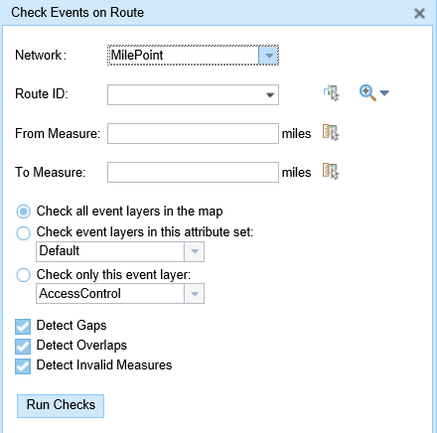Focus the From Measure input field

pos(193,134)
